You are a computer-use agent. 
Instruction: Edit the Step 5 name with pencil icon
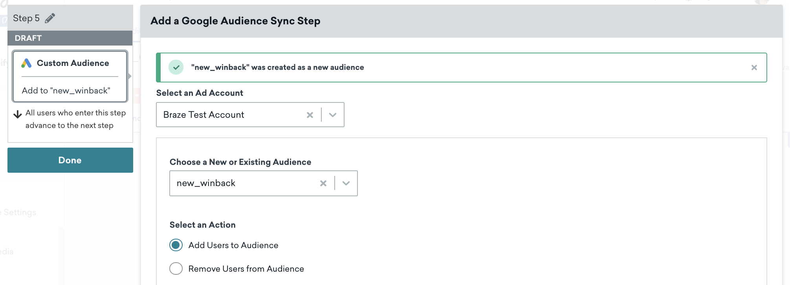(50, 18)
